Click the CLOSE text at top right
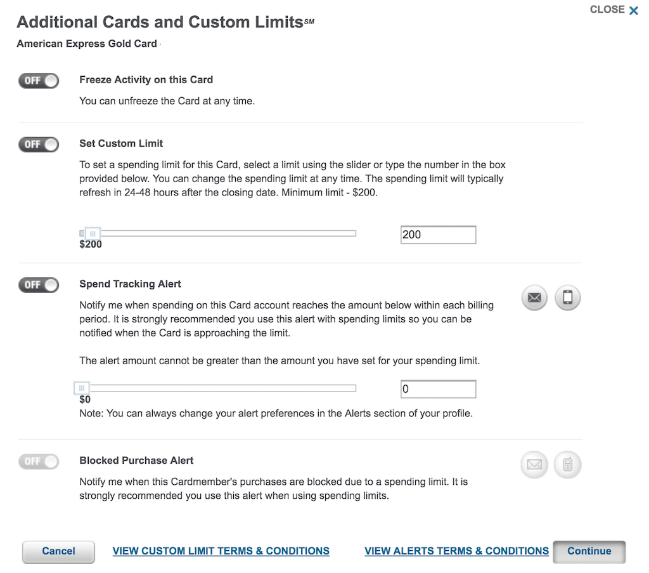 tap(607, 10)
